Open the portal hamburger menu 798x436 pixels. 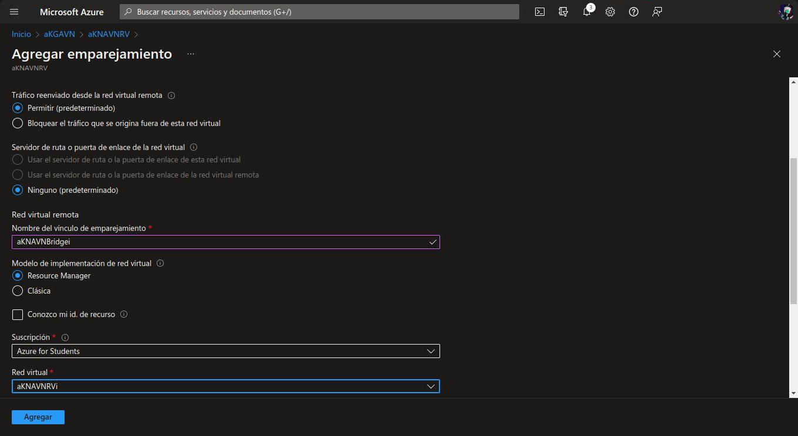point(15,12)
